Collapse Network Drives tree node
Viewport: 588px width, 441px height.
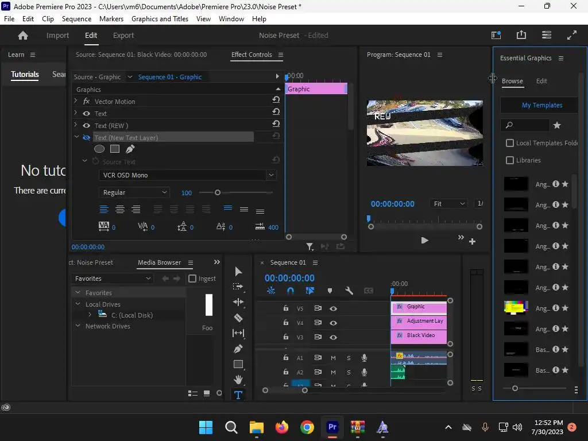coord(78,326)
